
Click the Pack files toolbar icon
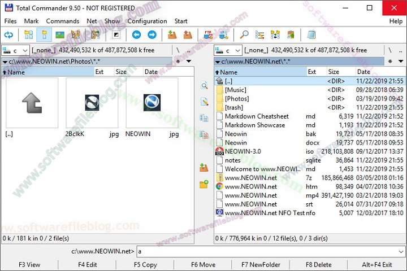[172, 35]
